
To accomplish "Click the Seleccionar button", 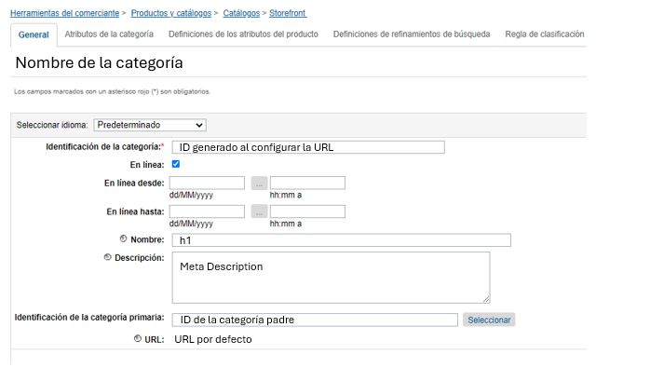I will tap(489, 320).
